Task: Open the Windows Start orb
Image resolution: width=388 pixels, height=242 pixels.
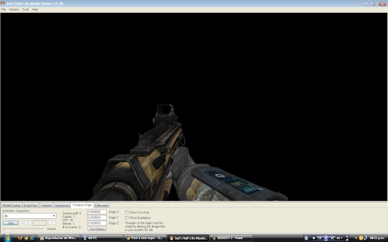Action: click(7, 238)
